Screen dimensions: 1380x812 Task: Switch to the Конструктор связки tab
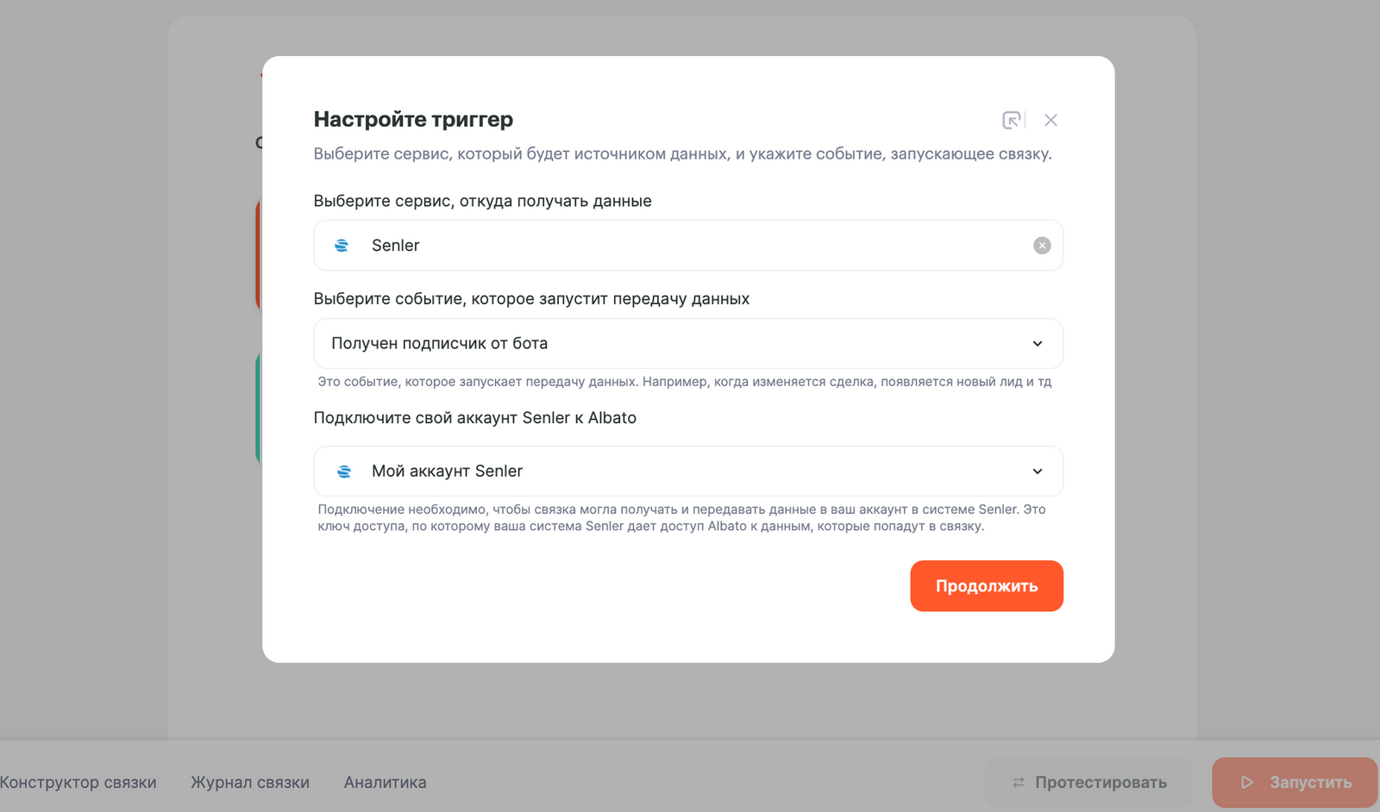click(x=78, y=783)
